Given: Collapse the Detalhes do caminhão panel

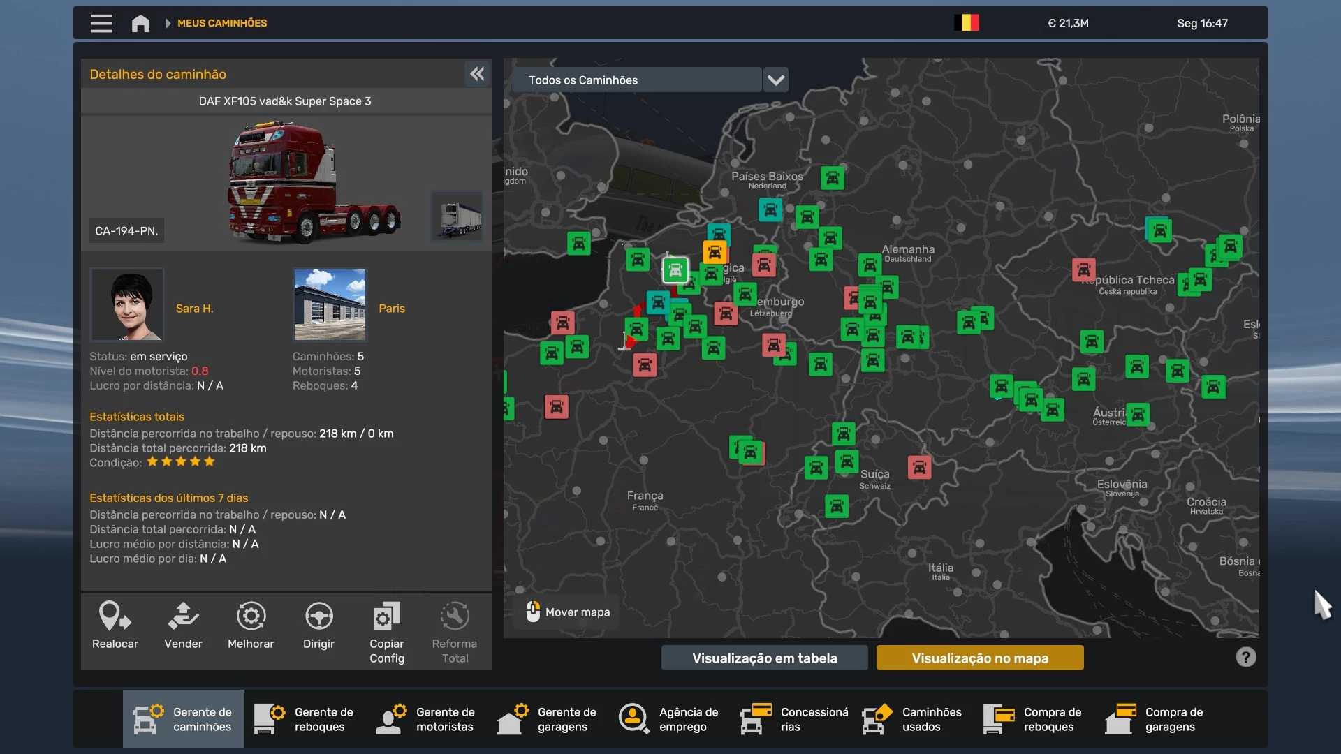Looking at the screenshot, I should (477, 74).
